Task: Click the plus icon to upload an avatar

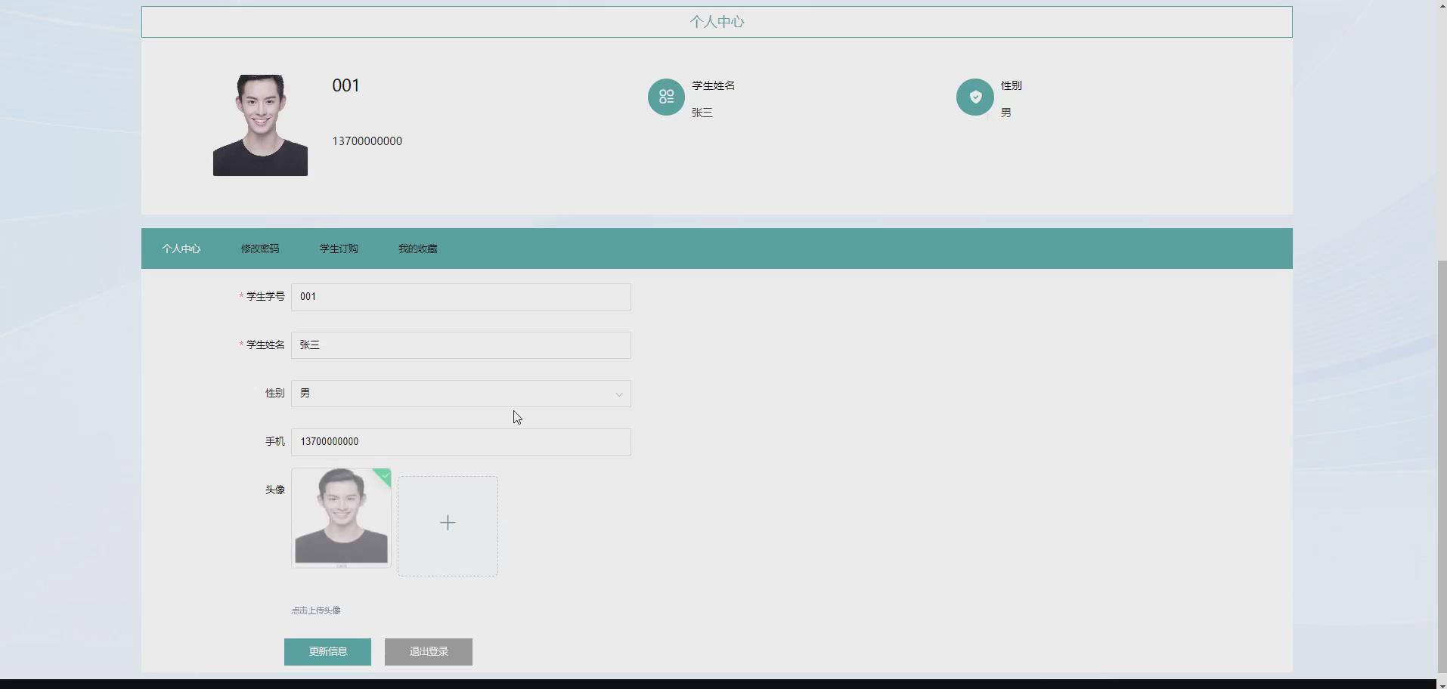Action: click(x=448, y=523)
